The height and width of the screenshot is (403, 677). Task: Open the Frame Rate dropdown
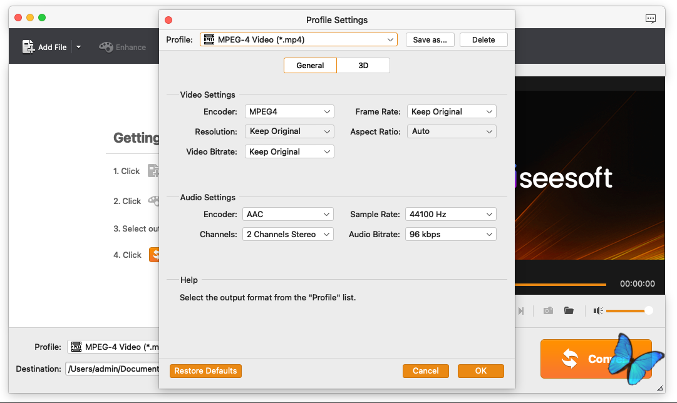(x=452, y=111)
